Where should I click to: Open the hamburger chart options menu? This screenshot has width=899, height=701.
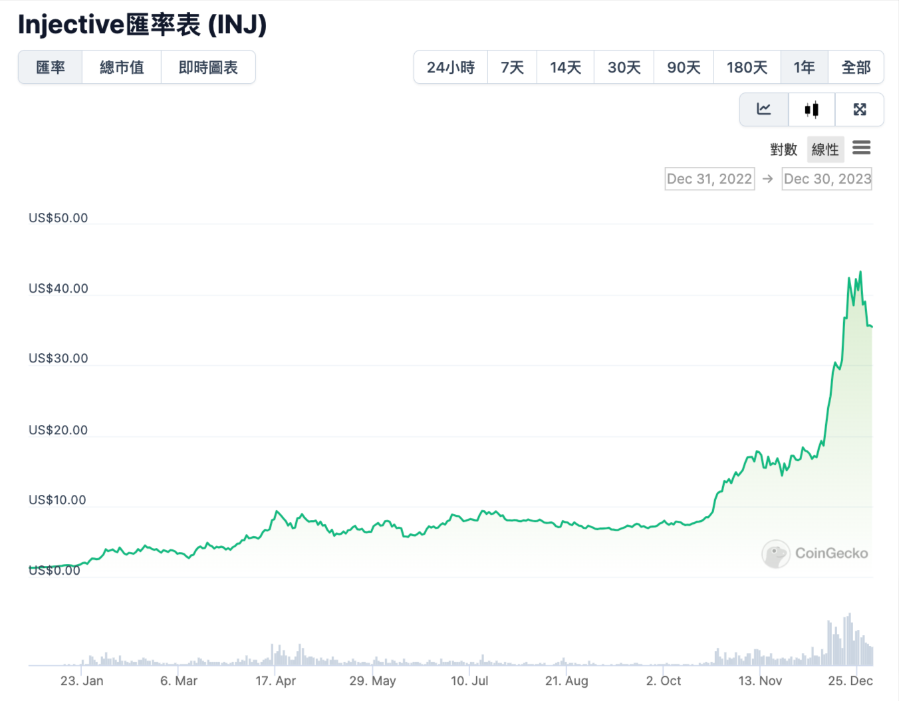tap(862, 148)
